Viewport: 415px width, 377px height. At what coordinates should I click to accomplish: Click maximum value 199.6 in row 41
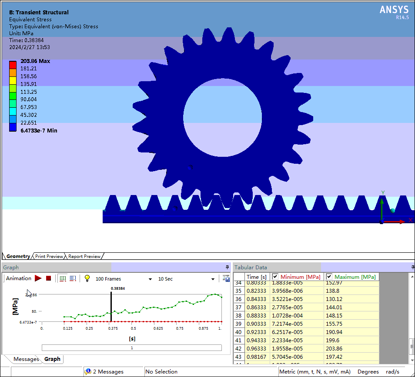coord(333,340)
